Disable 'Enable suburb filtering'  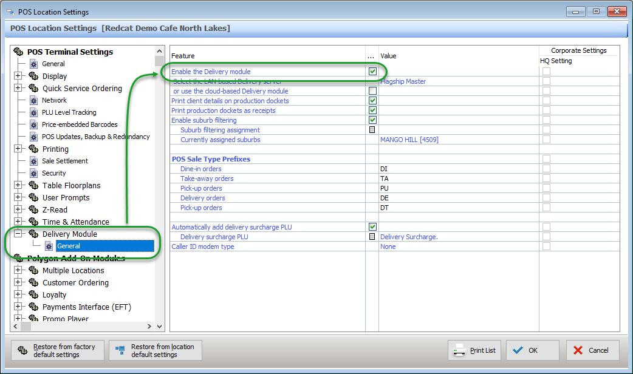tap(374, 120)
